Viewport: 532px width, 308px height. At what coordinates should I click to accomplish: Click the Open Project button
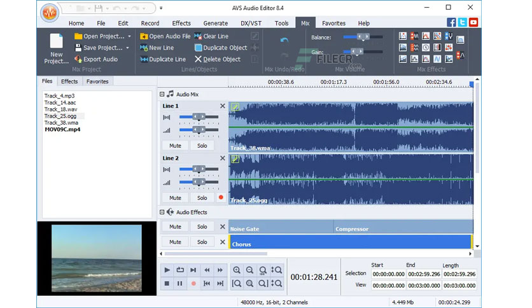99,36
